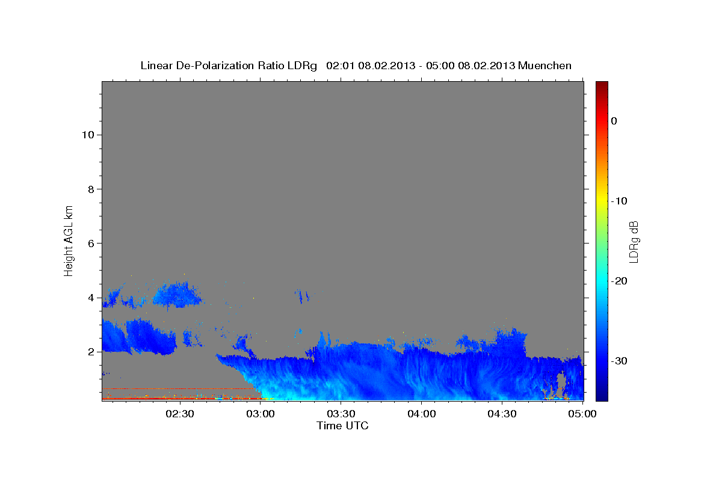Click the plot title text
This screenshot has width=722, height=481.
(x=356, y=66)
